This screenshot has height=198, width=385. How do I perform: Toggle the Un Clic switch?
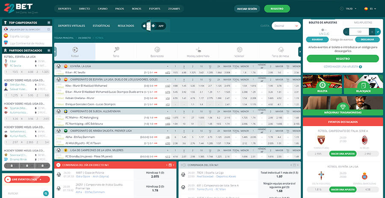(324, 30)
